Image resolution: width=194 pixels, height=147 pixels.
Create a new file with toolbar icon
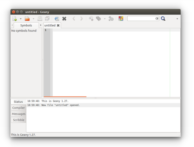(14, 19)
